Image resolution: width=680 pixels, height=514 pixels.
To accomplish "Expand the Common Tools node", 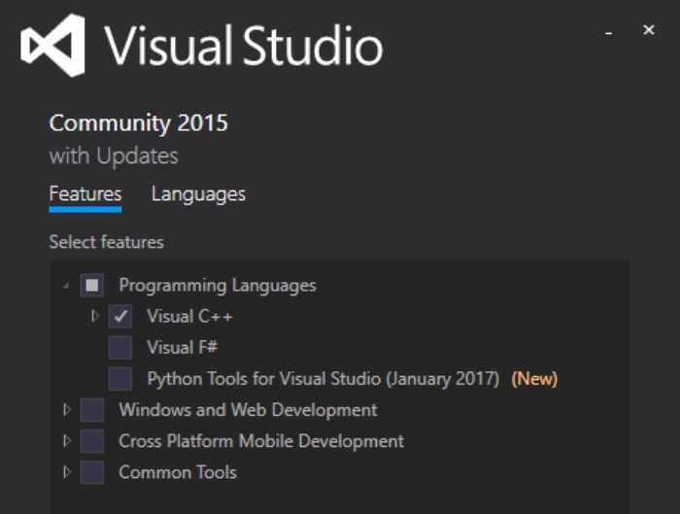I will coord(67,472).
